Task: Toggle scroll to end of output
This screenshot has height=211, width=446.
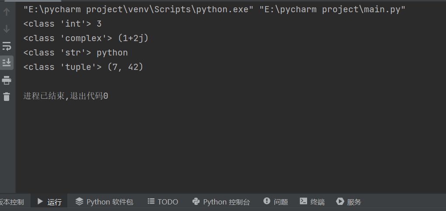Action: pos(7,62)
